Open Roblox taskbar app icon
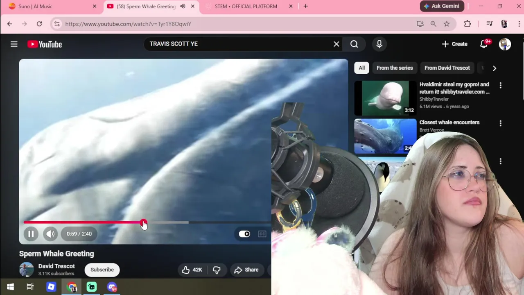 51,287
